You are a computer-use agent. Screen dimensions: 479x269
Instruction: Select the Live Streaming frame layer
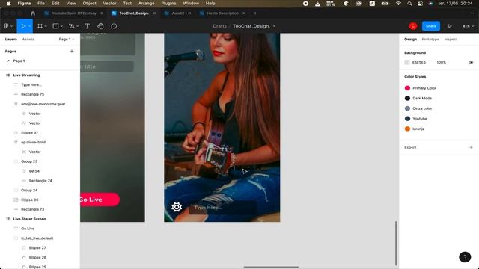pyautogui.click(x=26, y=75)
